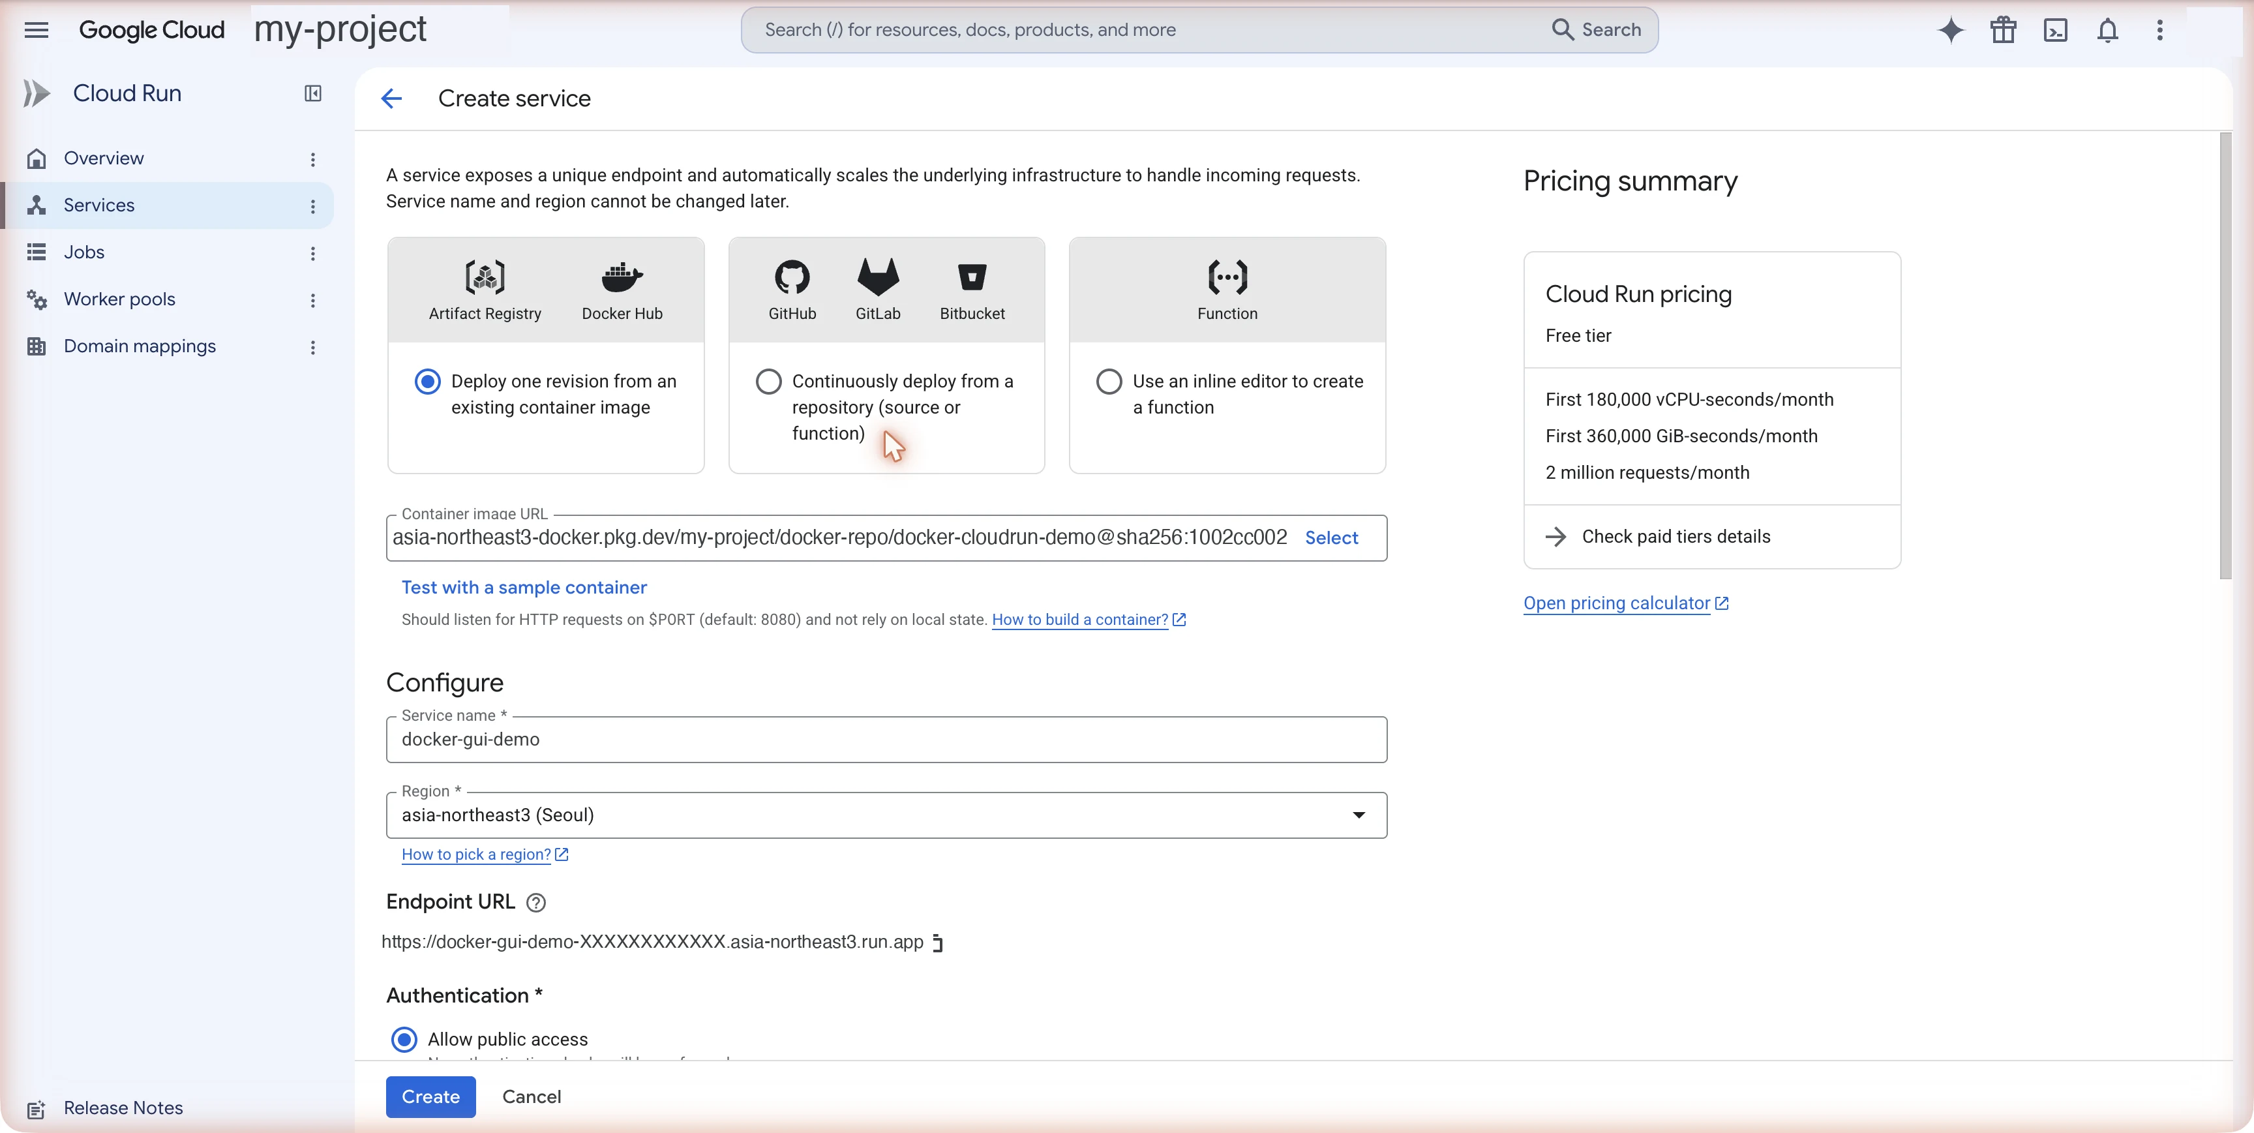
Task: Collapse the Cloud Run side panel
Action: click(312, 93)
